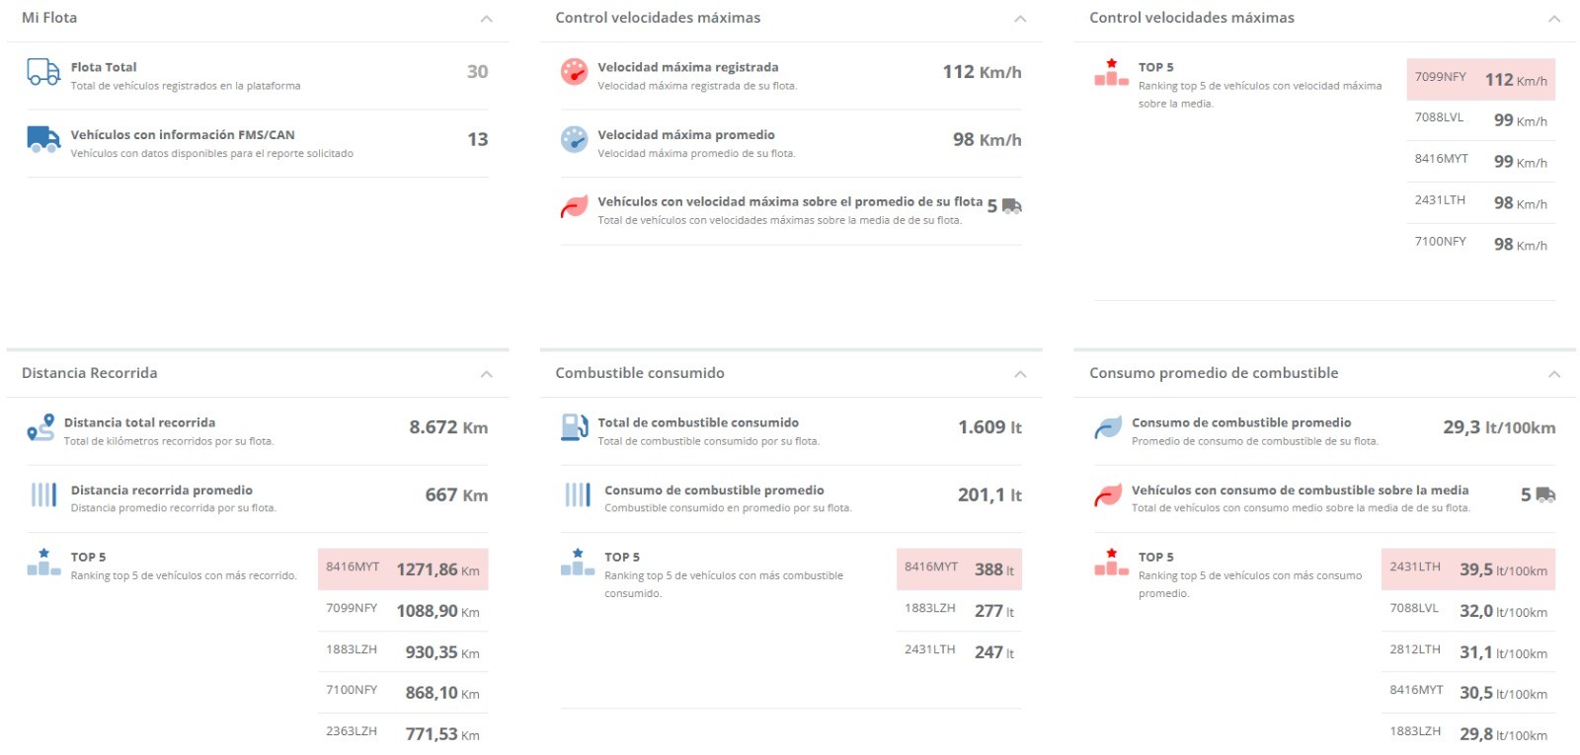The height and width of the screenshot is (755, 1580).
Task: Click the fuel pump Total de combustible icon
Action: coord(574,426)
